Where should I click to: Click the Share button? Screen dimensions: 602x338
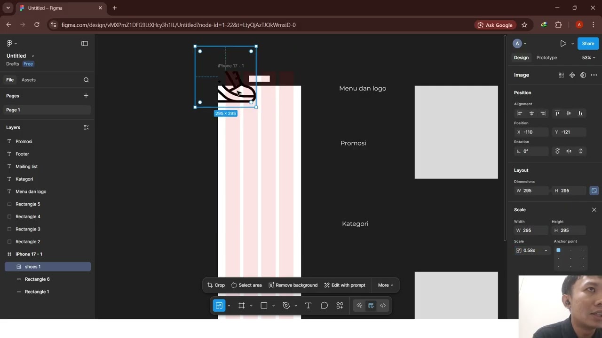click(x=588, y=44)
